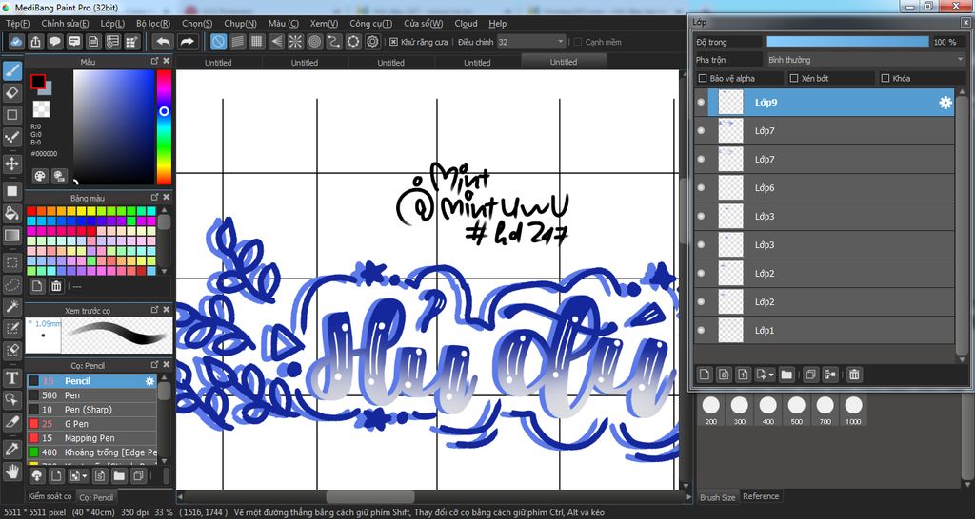Open the Bộ lọc(R) menu
Image resolution: width=975 pixels, height=519 pixels.
pyautogui.click(x=153, y=24)
